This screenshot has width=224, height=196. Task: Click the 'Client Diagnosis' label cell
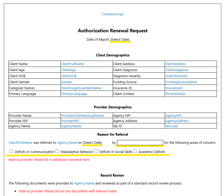coord(139,70)
